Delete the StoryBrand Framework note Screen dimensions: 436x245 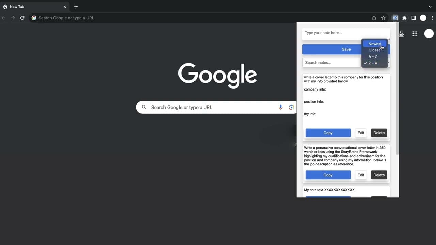coord(379,175)
